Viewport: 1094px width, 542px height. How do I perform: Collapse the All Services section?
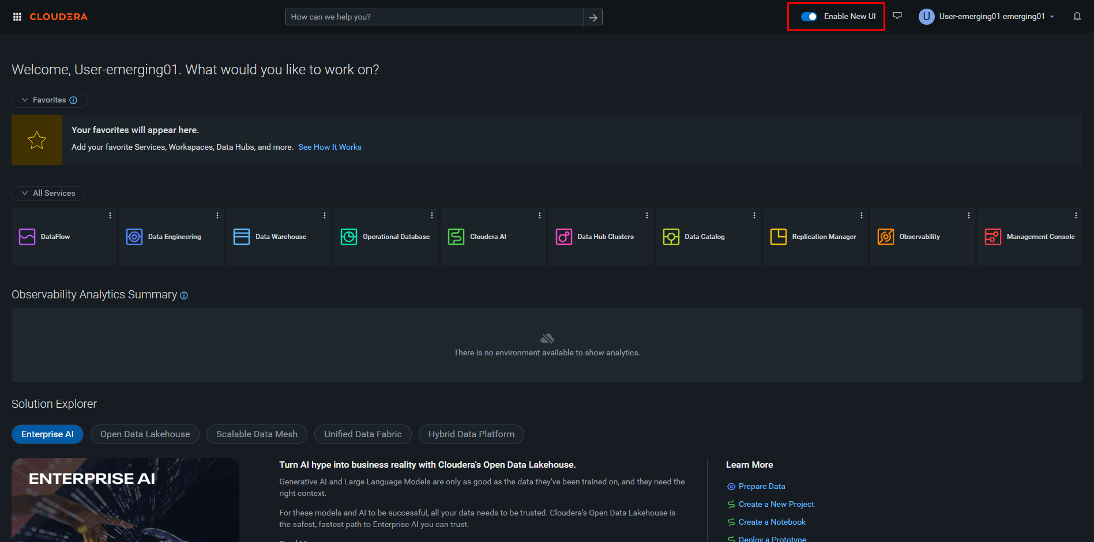pyautogui.click(x=48, y=194)
